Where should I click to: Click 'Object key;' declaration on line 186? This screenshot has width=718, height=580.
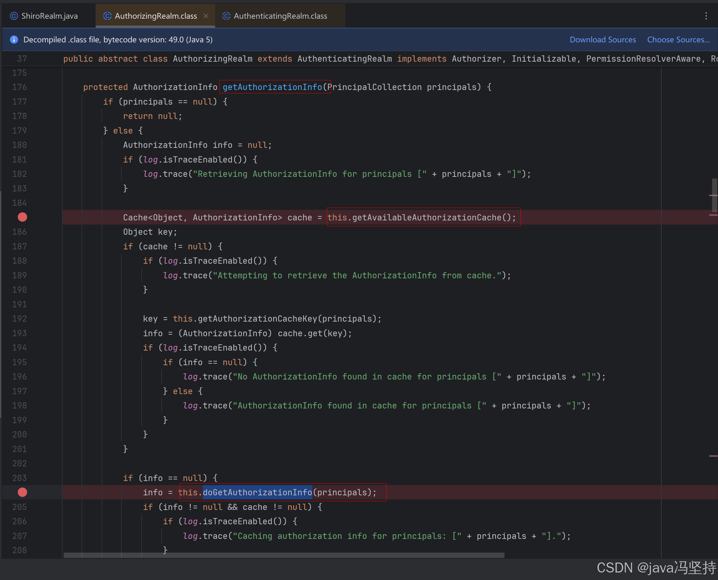tap(150, 232)
